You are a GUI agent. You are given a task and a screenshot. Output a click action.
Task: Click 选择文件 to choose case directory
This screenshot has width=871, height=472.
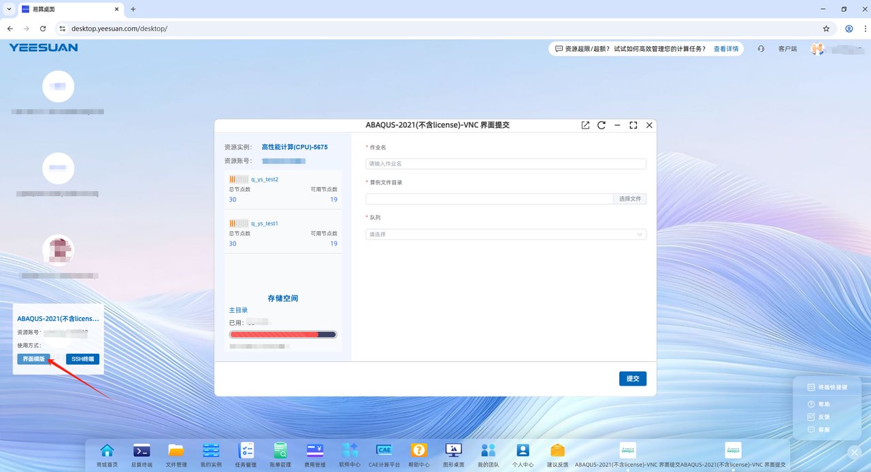tap(629, 199)
